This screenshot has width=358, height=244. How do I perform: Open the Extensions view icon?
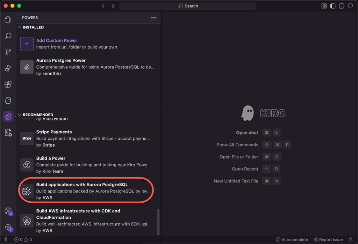8,84
